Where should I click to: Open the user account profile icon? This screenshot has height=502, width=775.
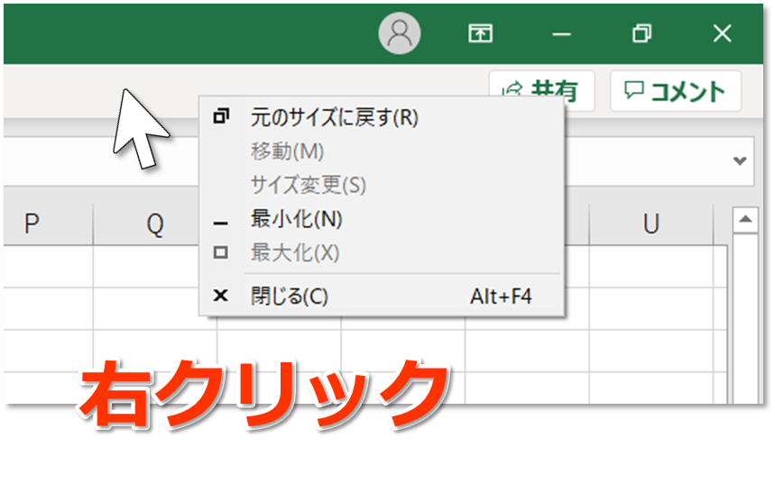click(x=400, y=33)
